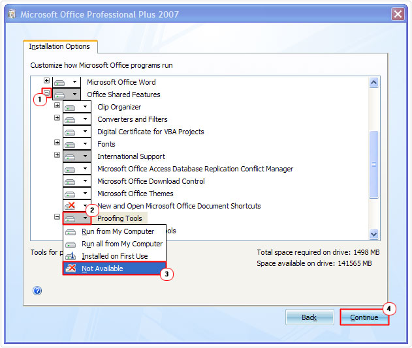412x348 pixels.
Task: Select Digital Certificate for VBA Projects label
Action: tap(151, 132)
